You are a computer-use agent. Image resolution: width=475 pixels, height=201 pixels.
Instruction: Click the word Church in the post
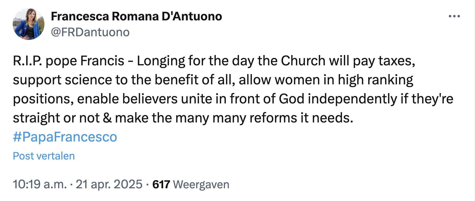point(303,61)
